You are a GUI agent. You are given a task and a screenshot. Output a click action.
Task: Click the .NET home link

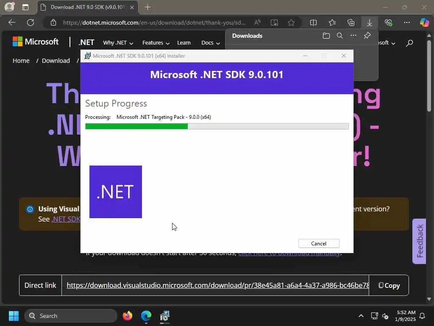[86, 42]
